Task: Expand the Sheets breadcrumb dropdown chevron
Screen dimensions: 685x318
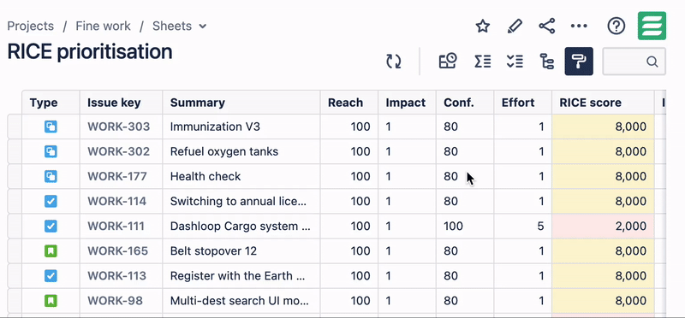Action: point(203,26)
